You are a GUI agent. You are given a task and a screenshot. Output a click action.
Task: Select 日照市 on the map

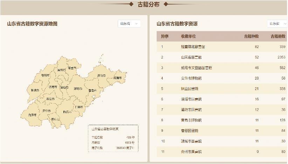click(79, 107)
